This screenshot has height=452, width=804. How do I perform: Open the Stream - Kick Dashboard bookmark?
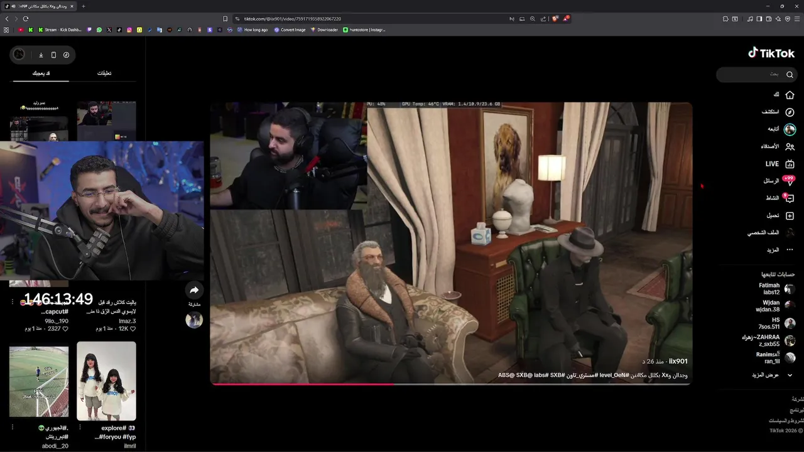click(x=60, y=30)
